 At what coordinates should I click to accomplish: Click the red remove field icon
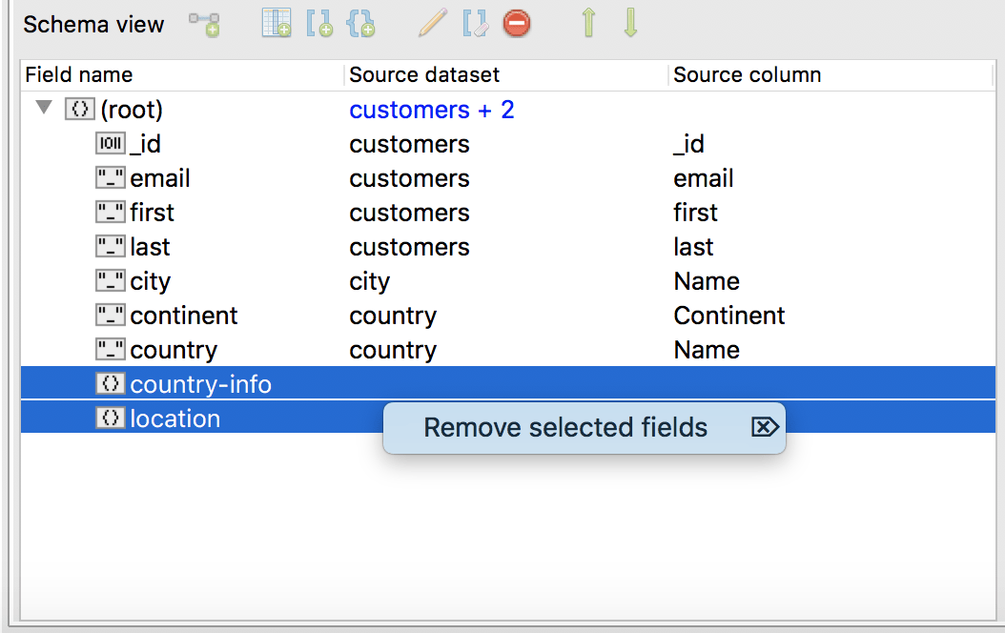coord(517,23)
